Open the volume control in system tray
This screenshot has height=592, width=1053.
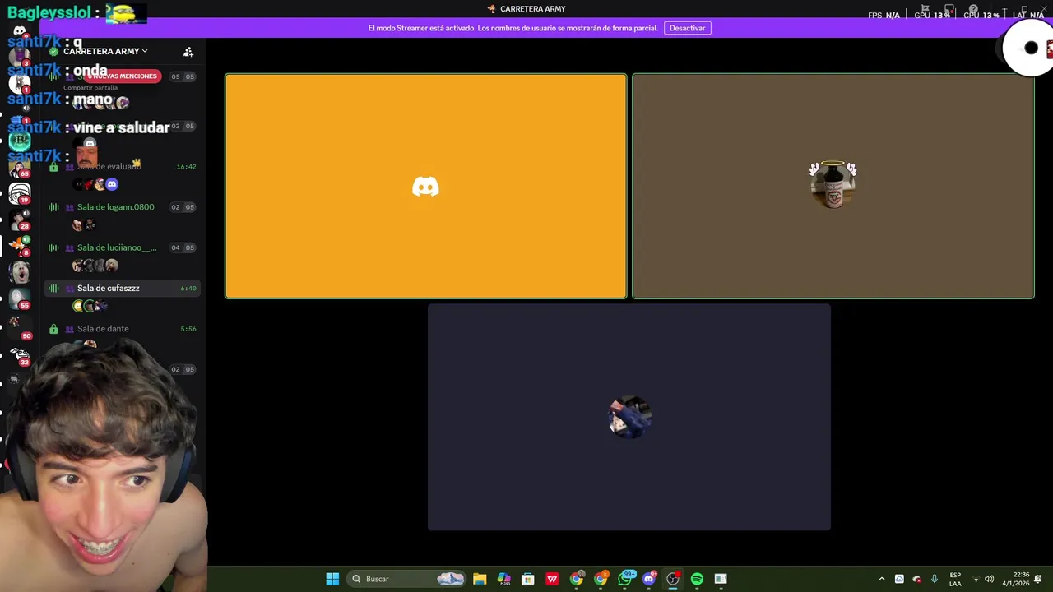pyautogui.click(x=989, y=579)
